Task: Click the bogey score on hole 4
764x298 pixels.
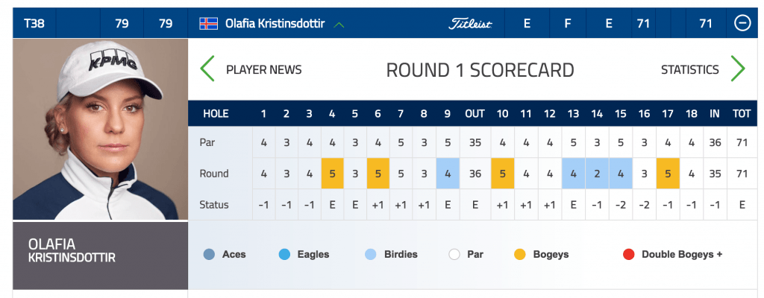Action: (332, 174)
